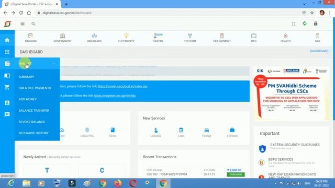Screen dimensions: 335x188
Task: Open the profile card sidebar icon
Action: pos(7,103)
